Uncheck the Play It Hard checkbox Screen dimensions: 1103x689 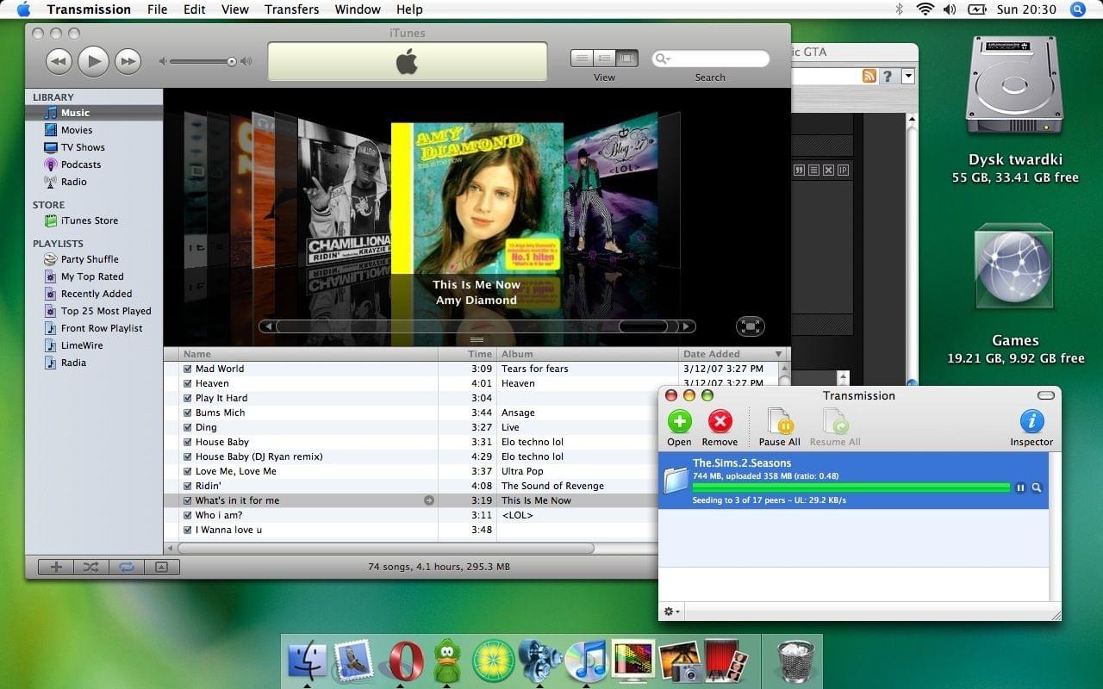[x=188, y=398]
